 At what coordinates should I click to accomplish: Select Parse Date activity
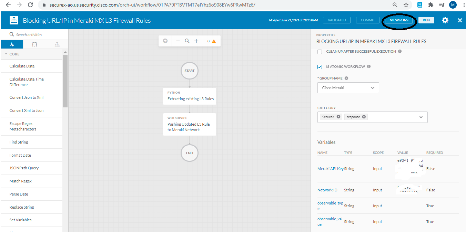click(x=32, y=194)
